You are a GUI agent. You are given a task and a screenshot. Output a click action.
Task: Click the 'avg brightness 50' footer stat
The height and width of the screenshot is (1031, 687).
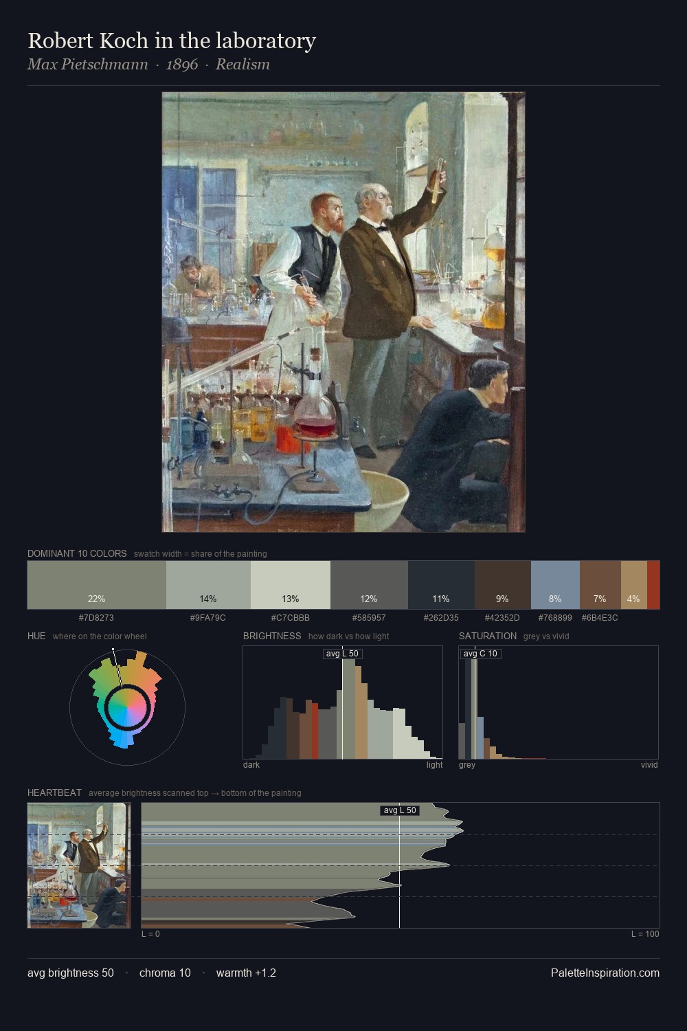pos(71,973)
